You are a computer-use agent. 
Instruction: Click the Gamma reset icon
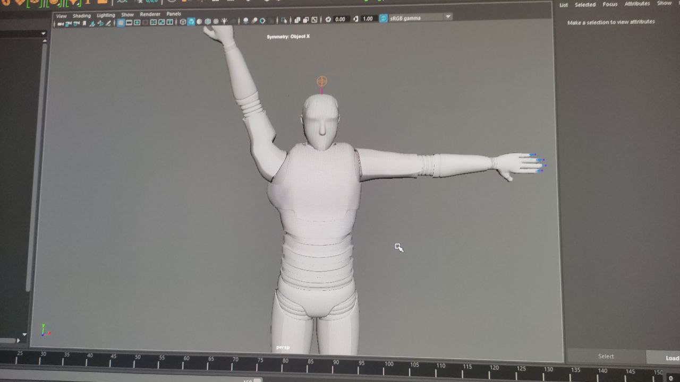click(356, 19)
